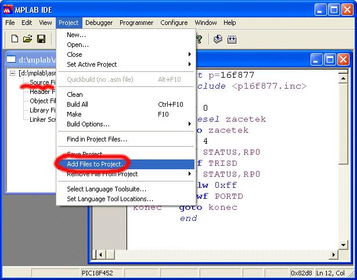
Task: Minimize the editor child window
Action: tap(316, 60)
